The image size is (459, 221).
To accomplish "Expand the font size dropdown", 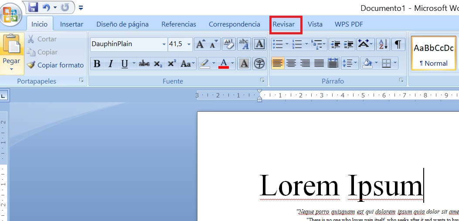I will point(189,44).
